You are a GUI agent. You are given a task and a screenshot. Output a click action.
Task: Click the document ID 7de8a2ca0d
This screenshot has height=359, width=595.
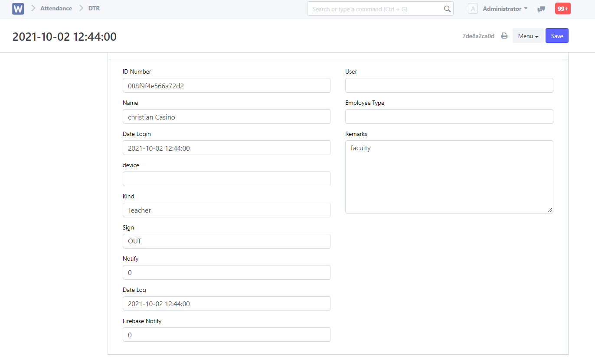click(x=478, y=36)
